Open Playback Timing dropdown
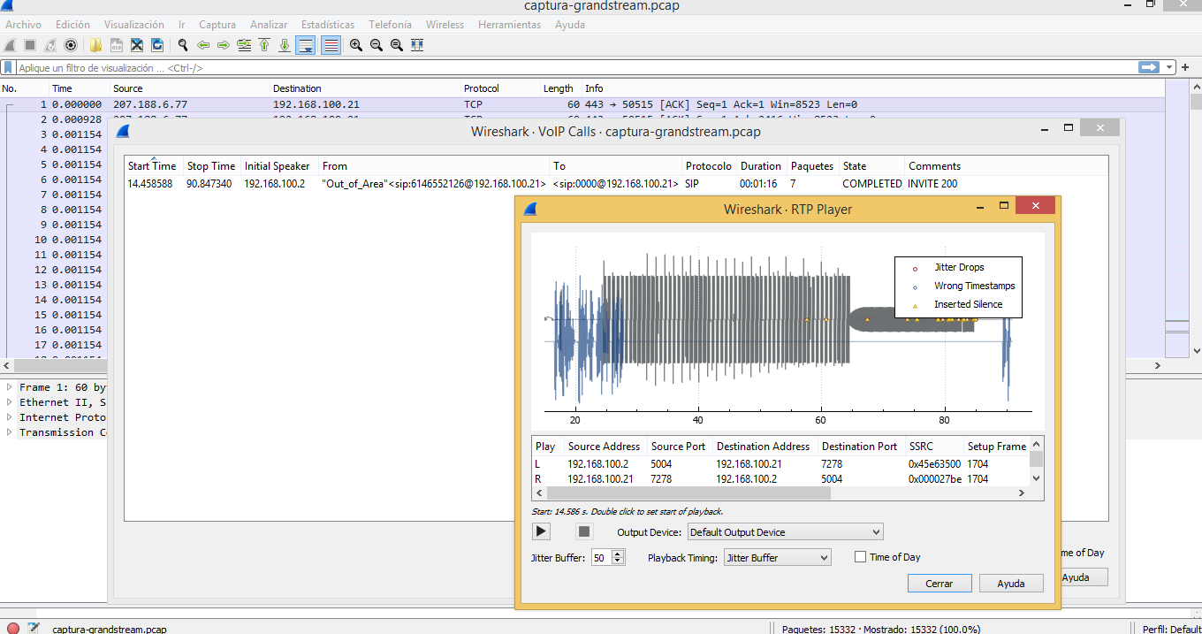1202x634 pixels. pos(777,558)
